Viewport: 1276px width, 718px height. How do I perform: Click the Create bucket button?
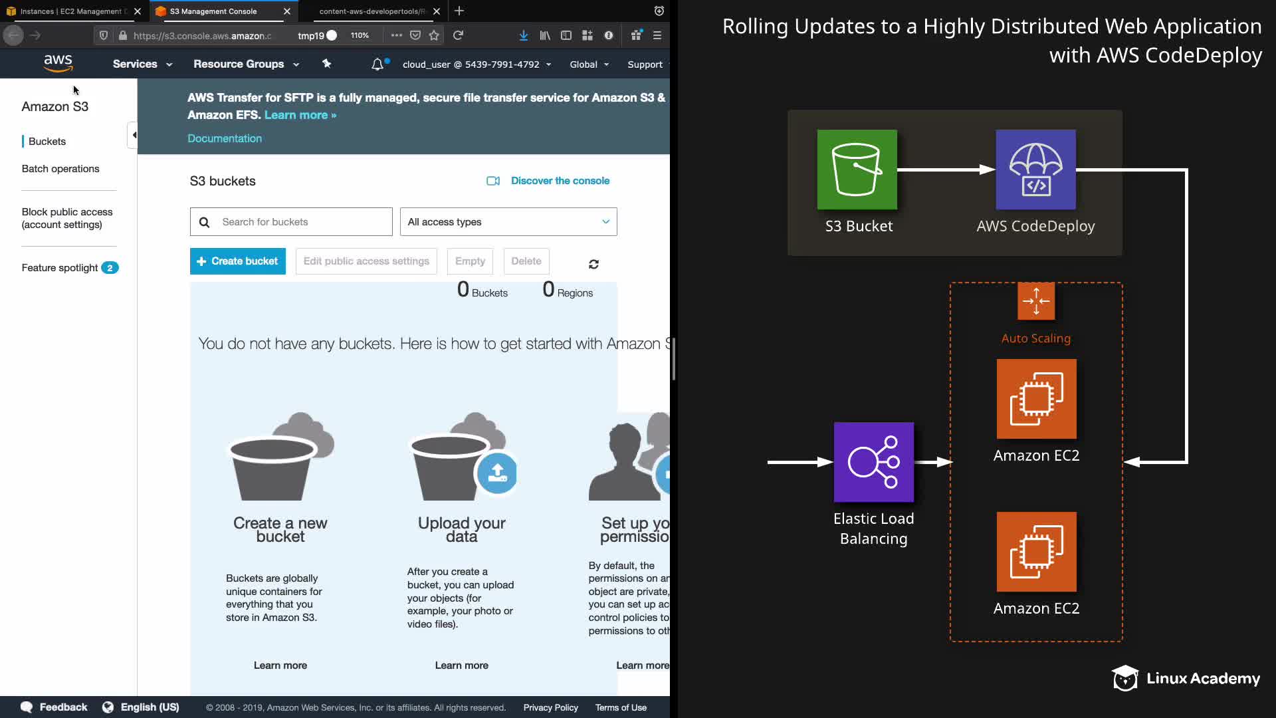coord(237,261)
